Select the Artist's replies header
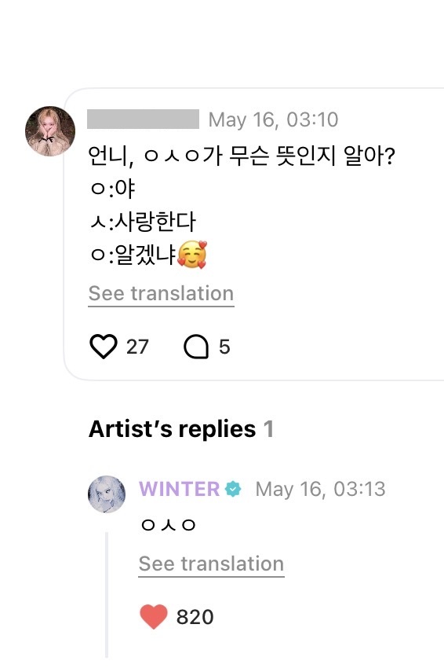 (181, 429)
